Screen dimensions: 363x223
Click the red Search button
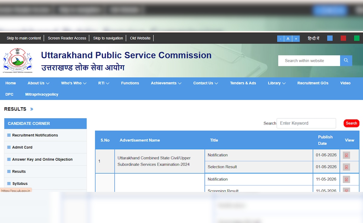click(352, 123)
